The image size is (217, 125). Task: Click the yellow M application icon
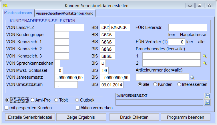pyautogui.click(x=5, y=5)
